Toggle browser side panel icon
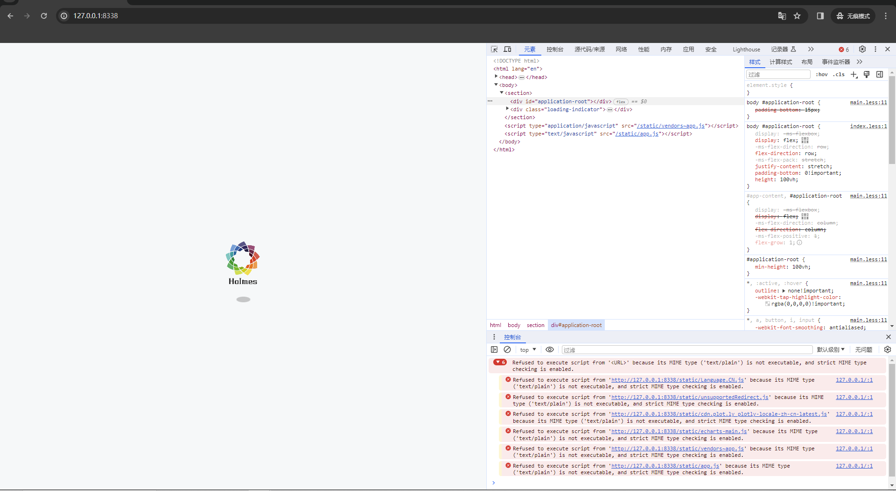Image resolution: width=896 pixels, height=491 pixels. (820, 16)
